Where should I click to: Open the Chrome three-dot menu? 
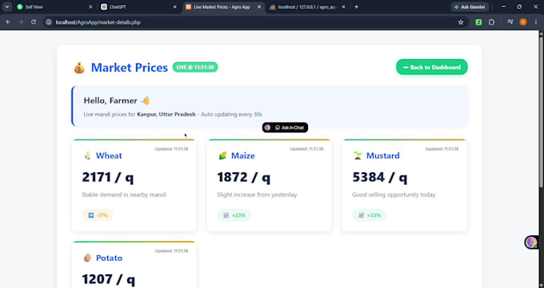[x=536, y=22]
